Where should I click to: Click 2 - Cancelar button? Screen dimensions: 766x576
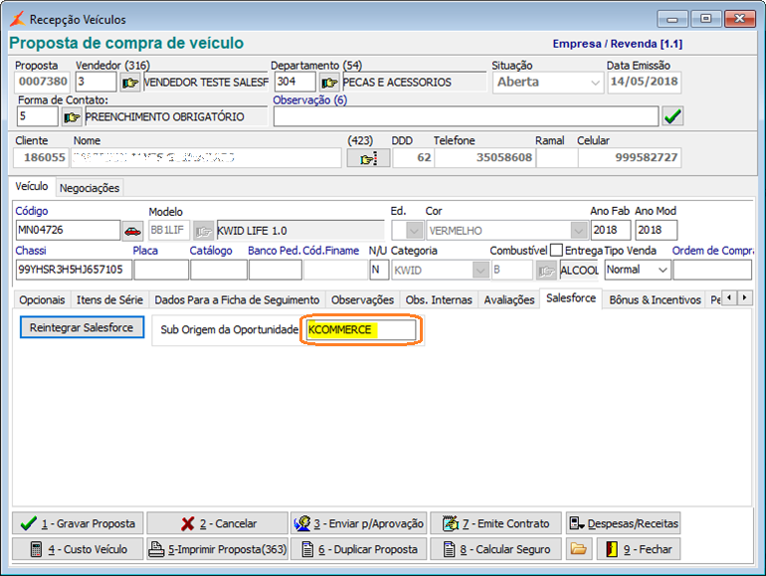(218, 523)
